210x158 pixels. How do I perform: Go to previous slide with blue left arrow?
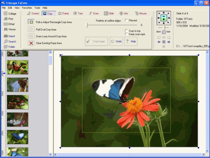pos(159,42)
